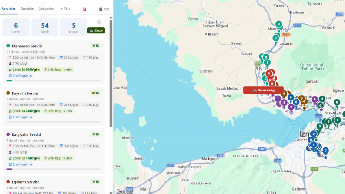Click Şoför: 3s 11dk/gün badge
This screenshot has width=345, height=194.
(x=24, y=158)
